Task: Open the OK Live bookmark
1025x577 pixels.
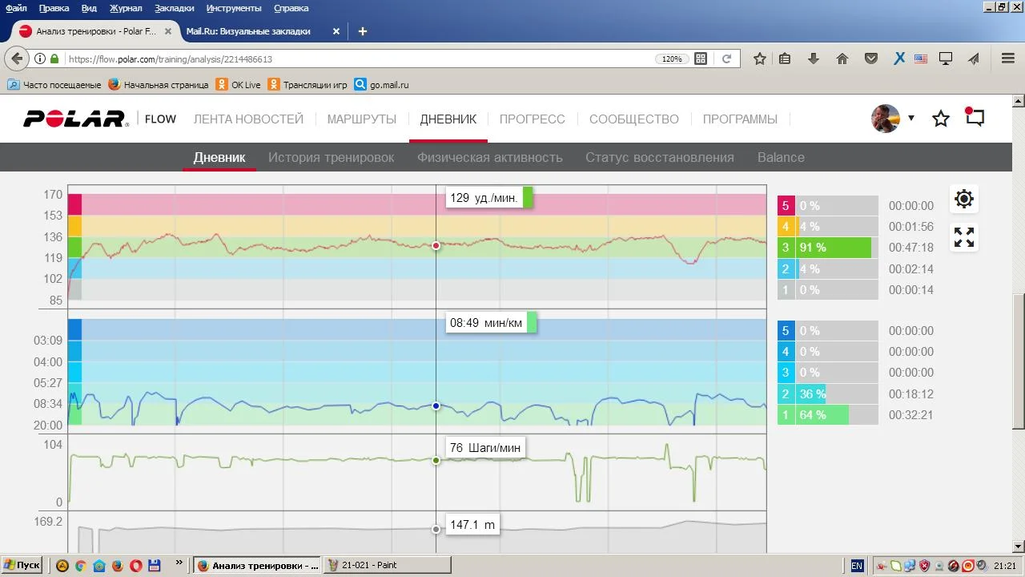Action: point(238,84)
